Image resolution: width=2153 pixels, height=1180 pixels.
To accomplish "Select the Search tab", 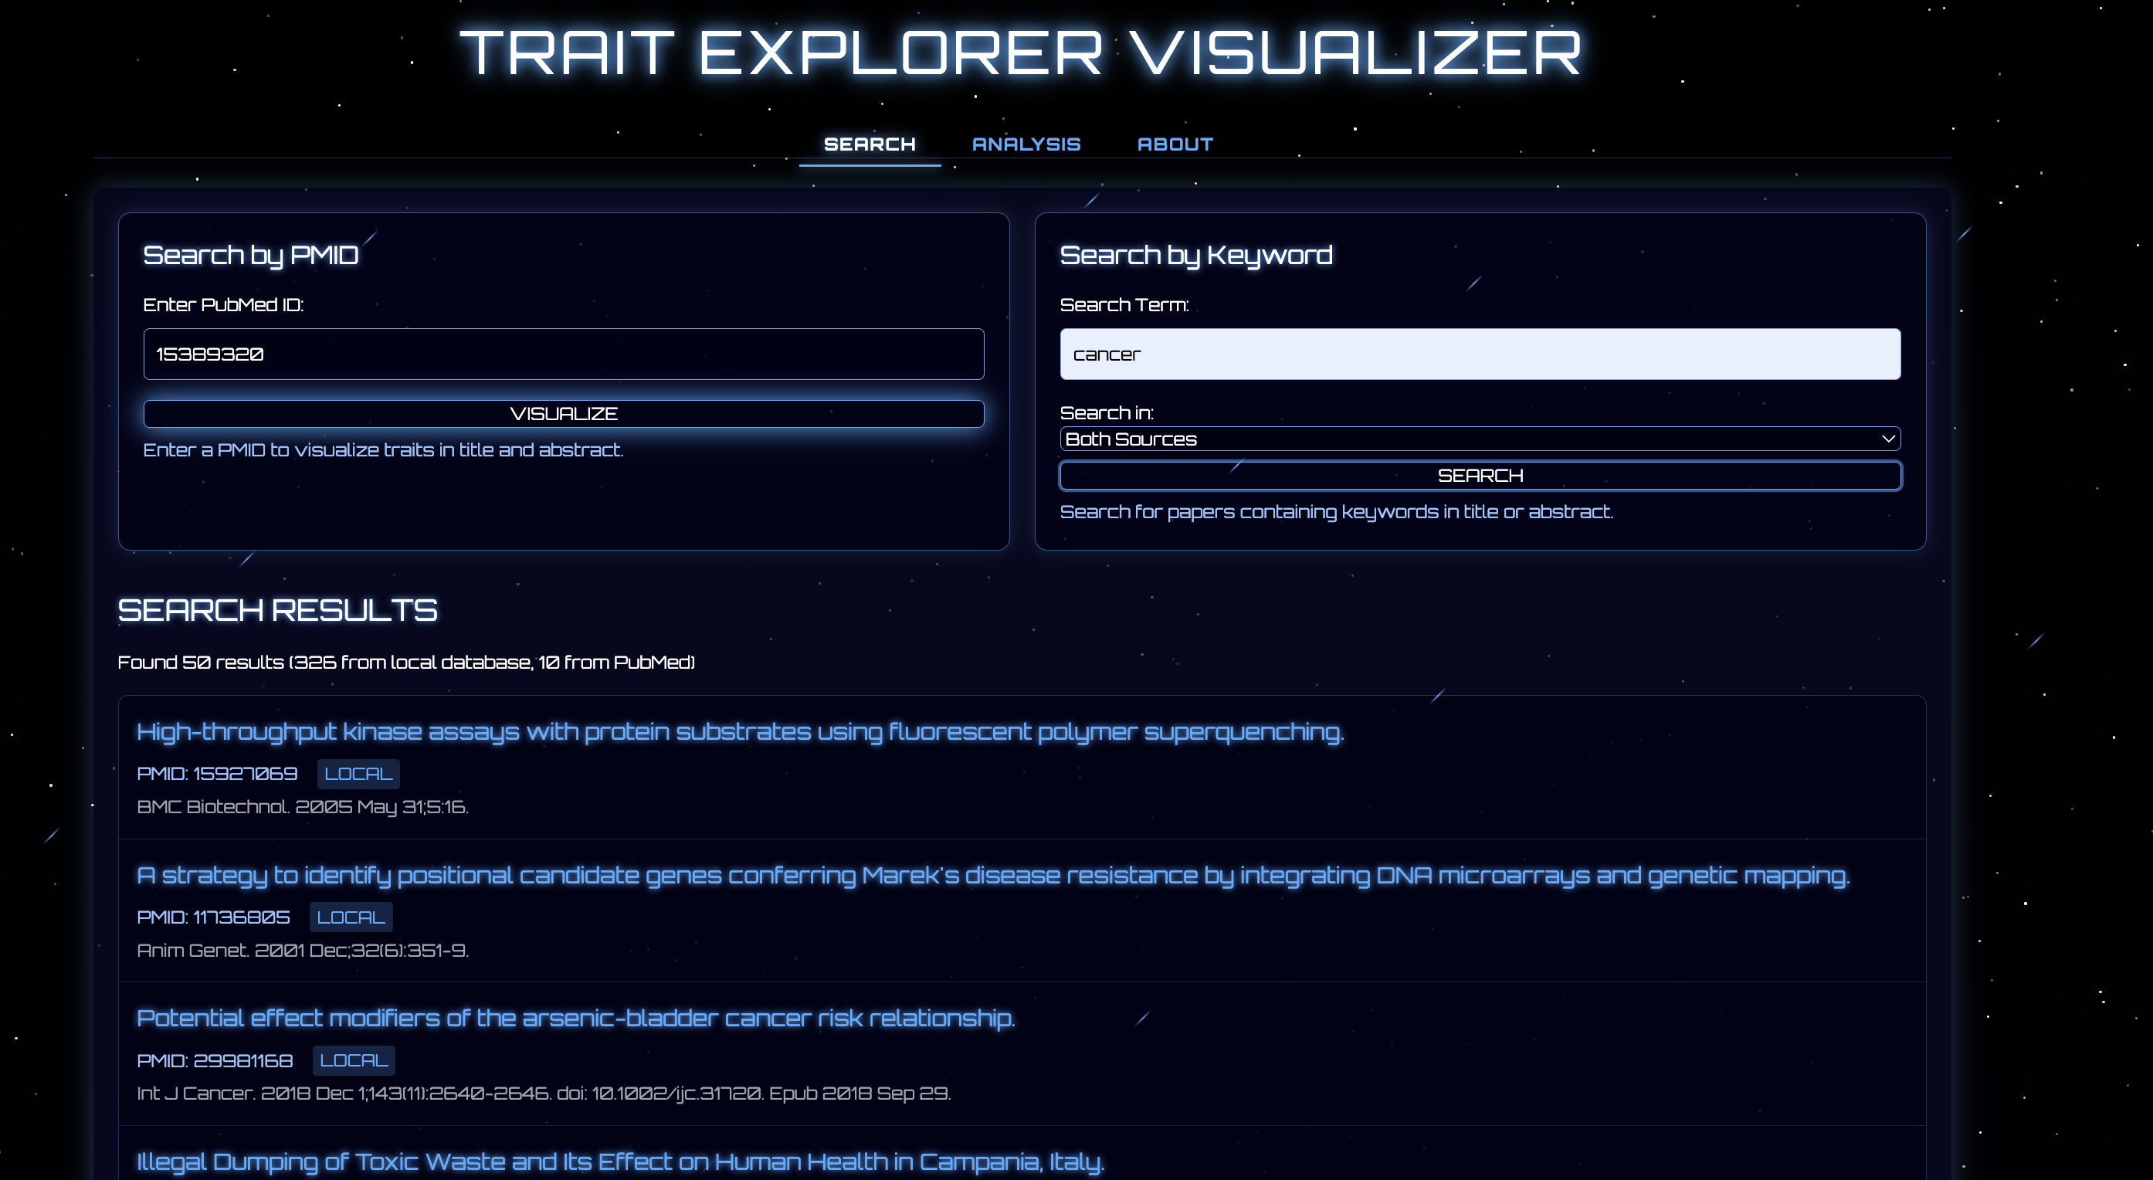I will [x=870, y=144].
